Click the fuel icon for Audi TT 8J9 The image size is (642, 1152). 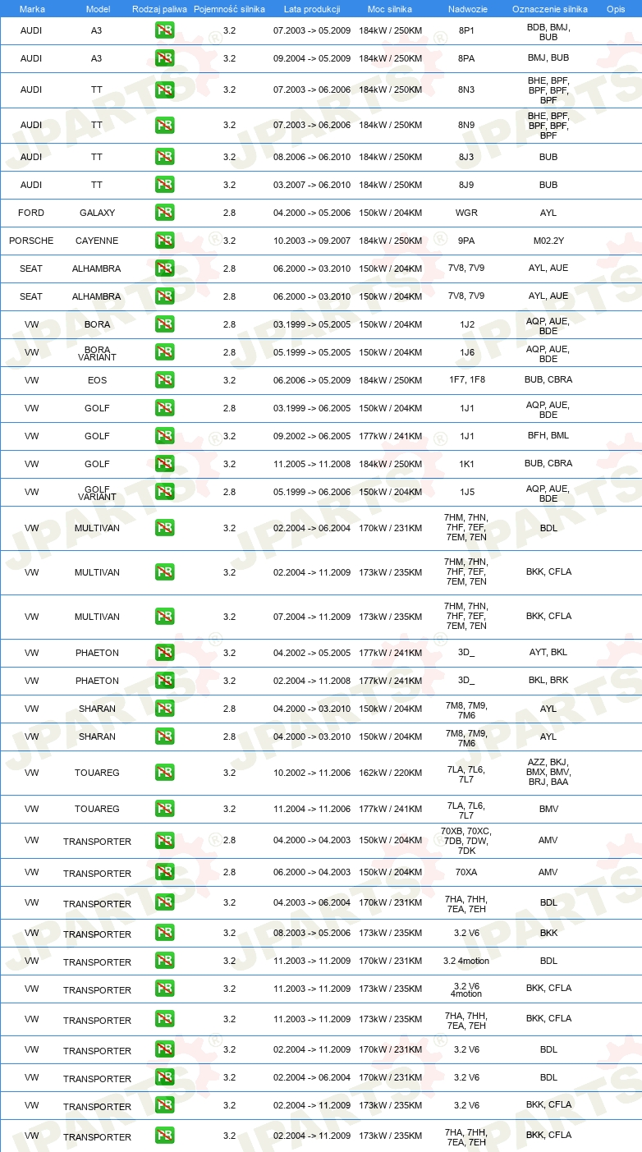coord(164,186)
